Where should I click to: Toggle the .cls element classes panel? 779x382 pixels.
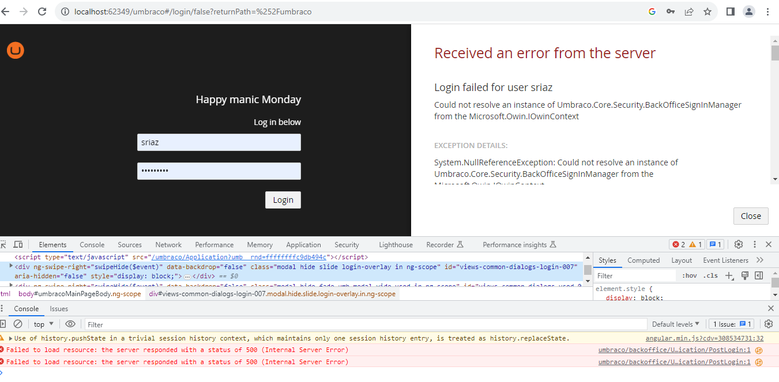coord(711,276)
